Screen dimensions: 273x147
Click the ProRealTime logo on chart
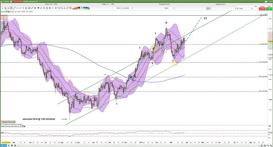(x=8, y=122)
